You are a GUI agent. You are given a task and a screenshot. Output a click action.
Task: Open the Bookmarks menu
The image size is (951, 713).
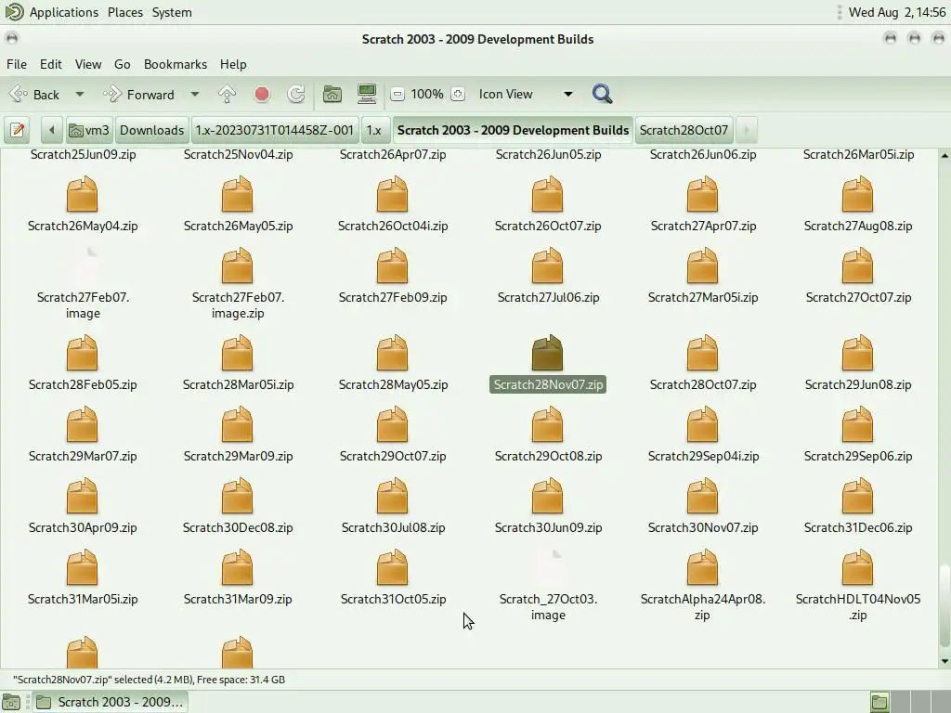(176, 64)
